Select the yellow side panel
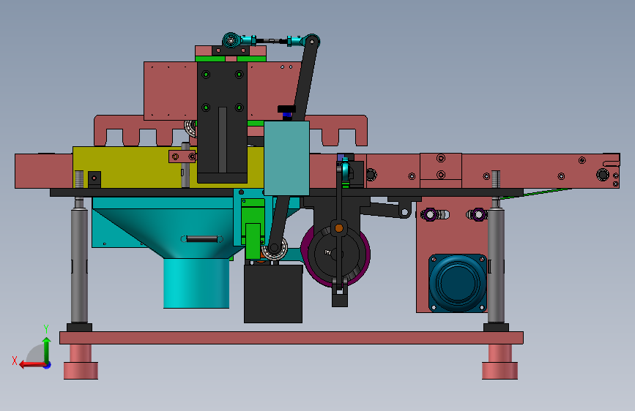635x411 pixels. click(133, 167)
